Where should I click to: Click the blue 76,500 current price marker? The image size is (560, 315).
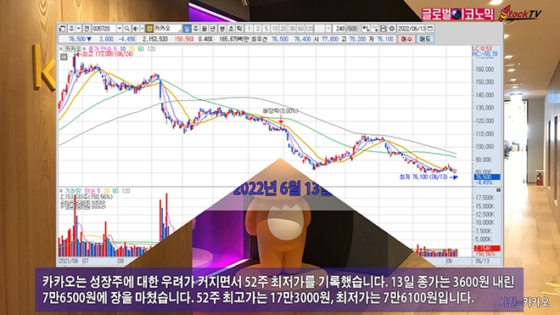point(487,177)
